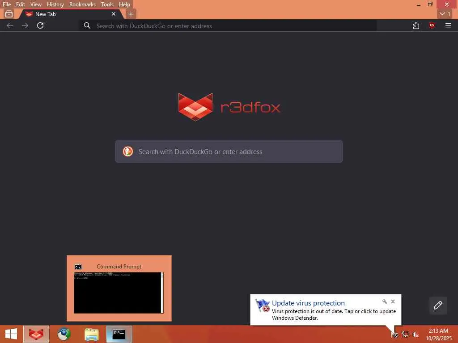Expand the list all tabs chevron
Screen dimensions: 458x343
tap(445, 14)
